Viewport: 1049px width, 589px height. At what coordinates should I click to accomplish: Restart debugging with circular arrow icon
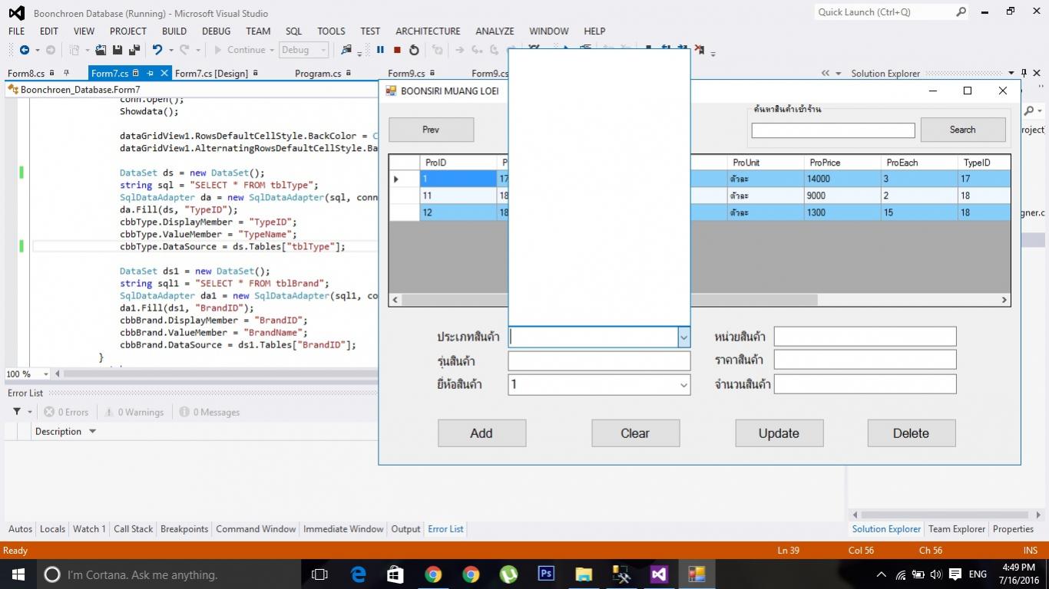point(414,50)
